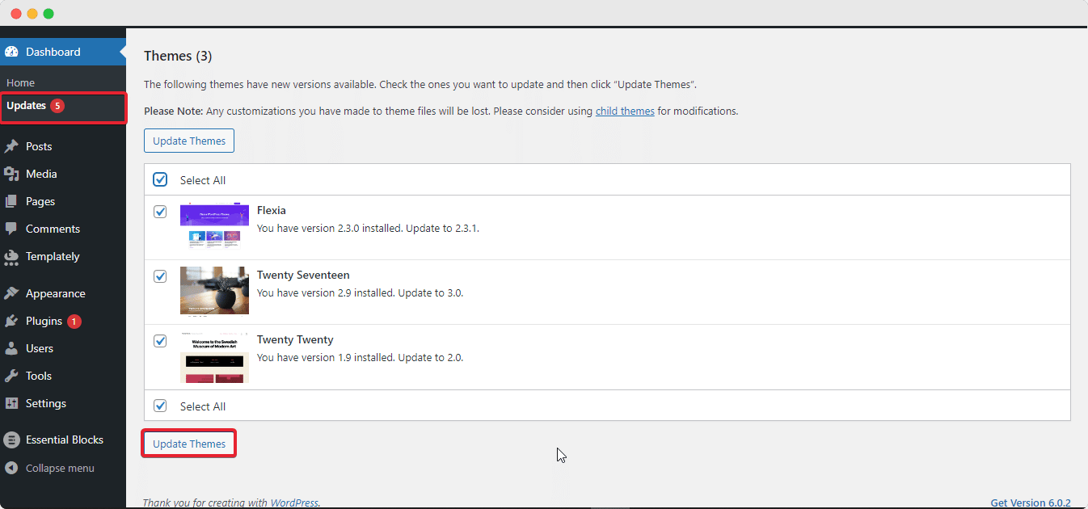
Task: Click the Users person icon
Action: click(11, 348)
